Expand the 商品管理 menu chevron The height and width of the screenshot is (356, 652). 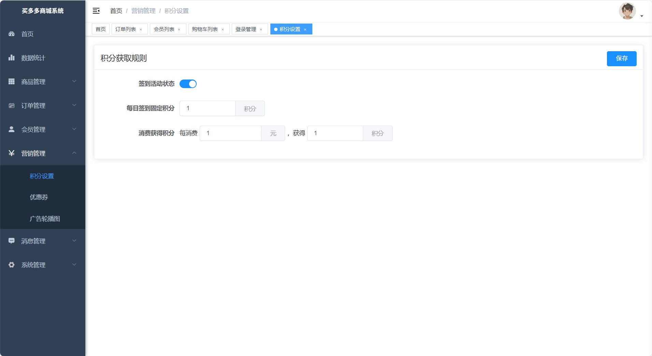click(74, 81)
